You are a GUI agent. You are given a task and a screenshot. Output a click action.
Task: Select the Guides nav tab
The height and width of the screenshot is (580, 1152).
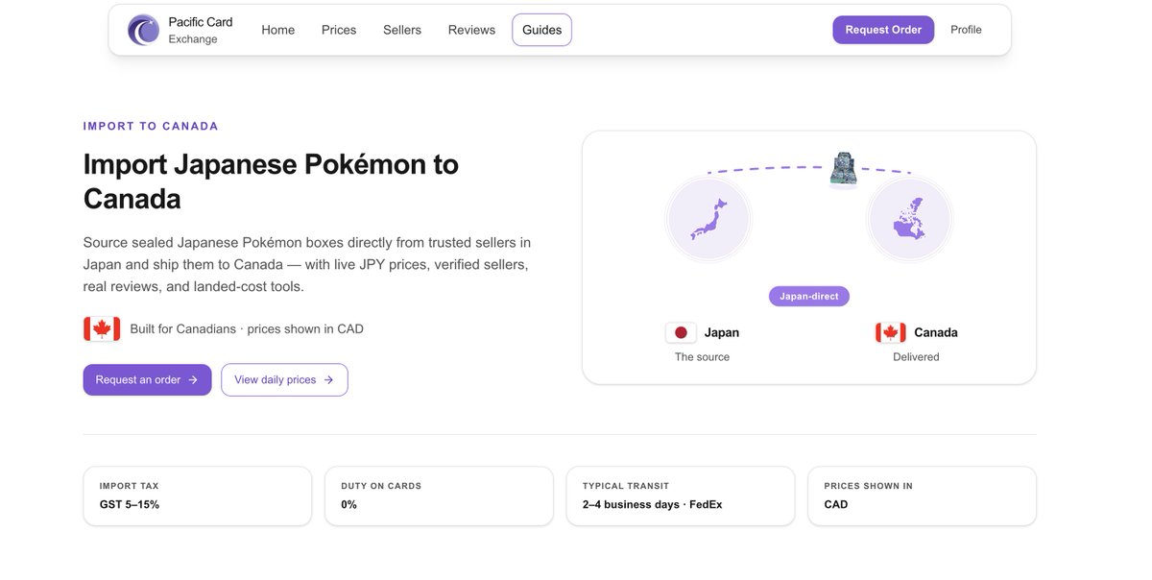(x=541, y=30)
